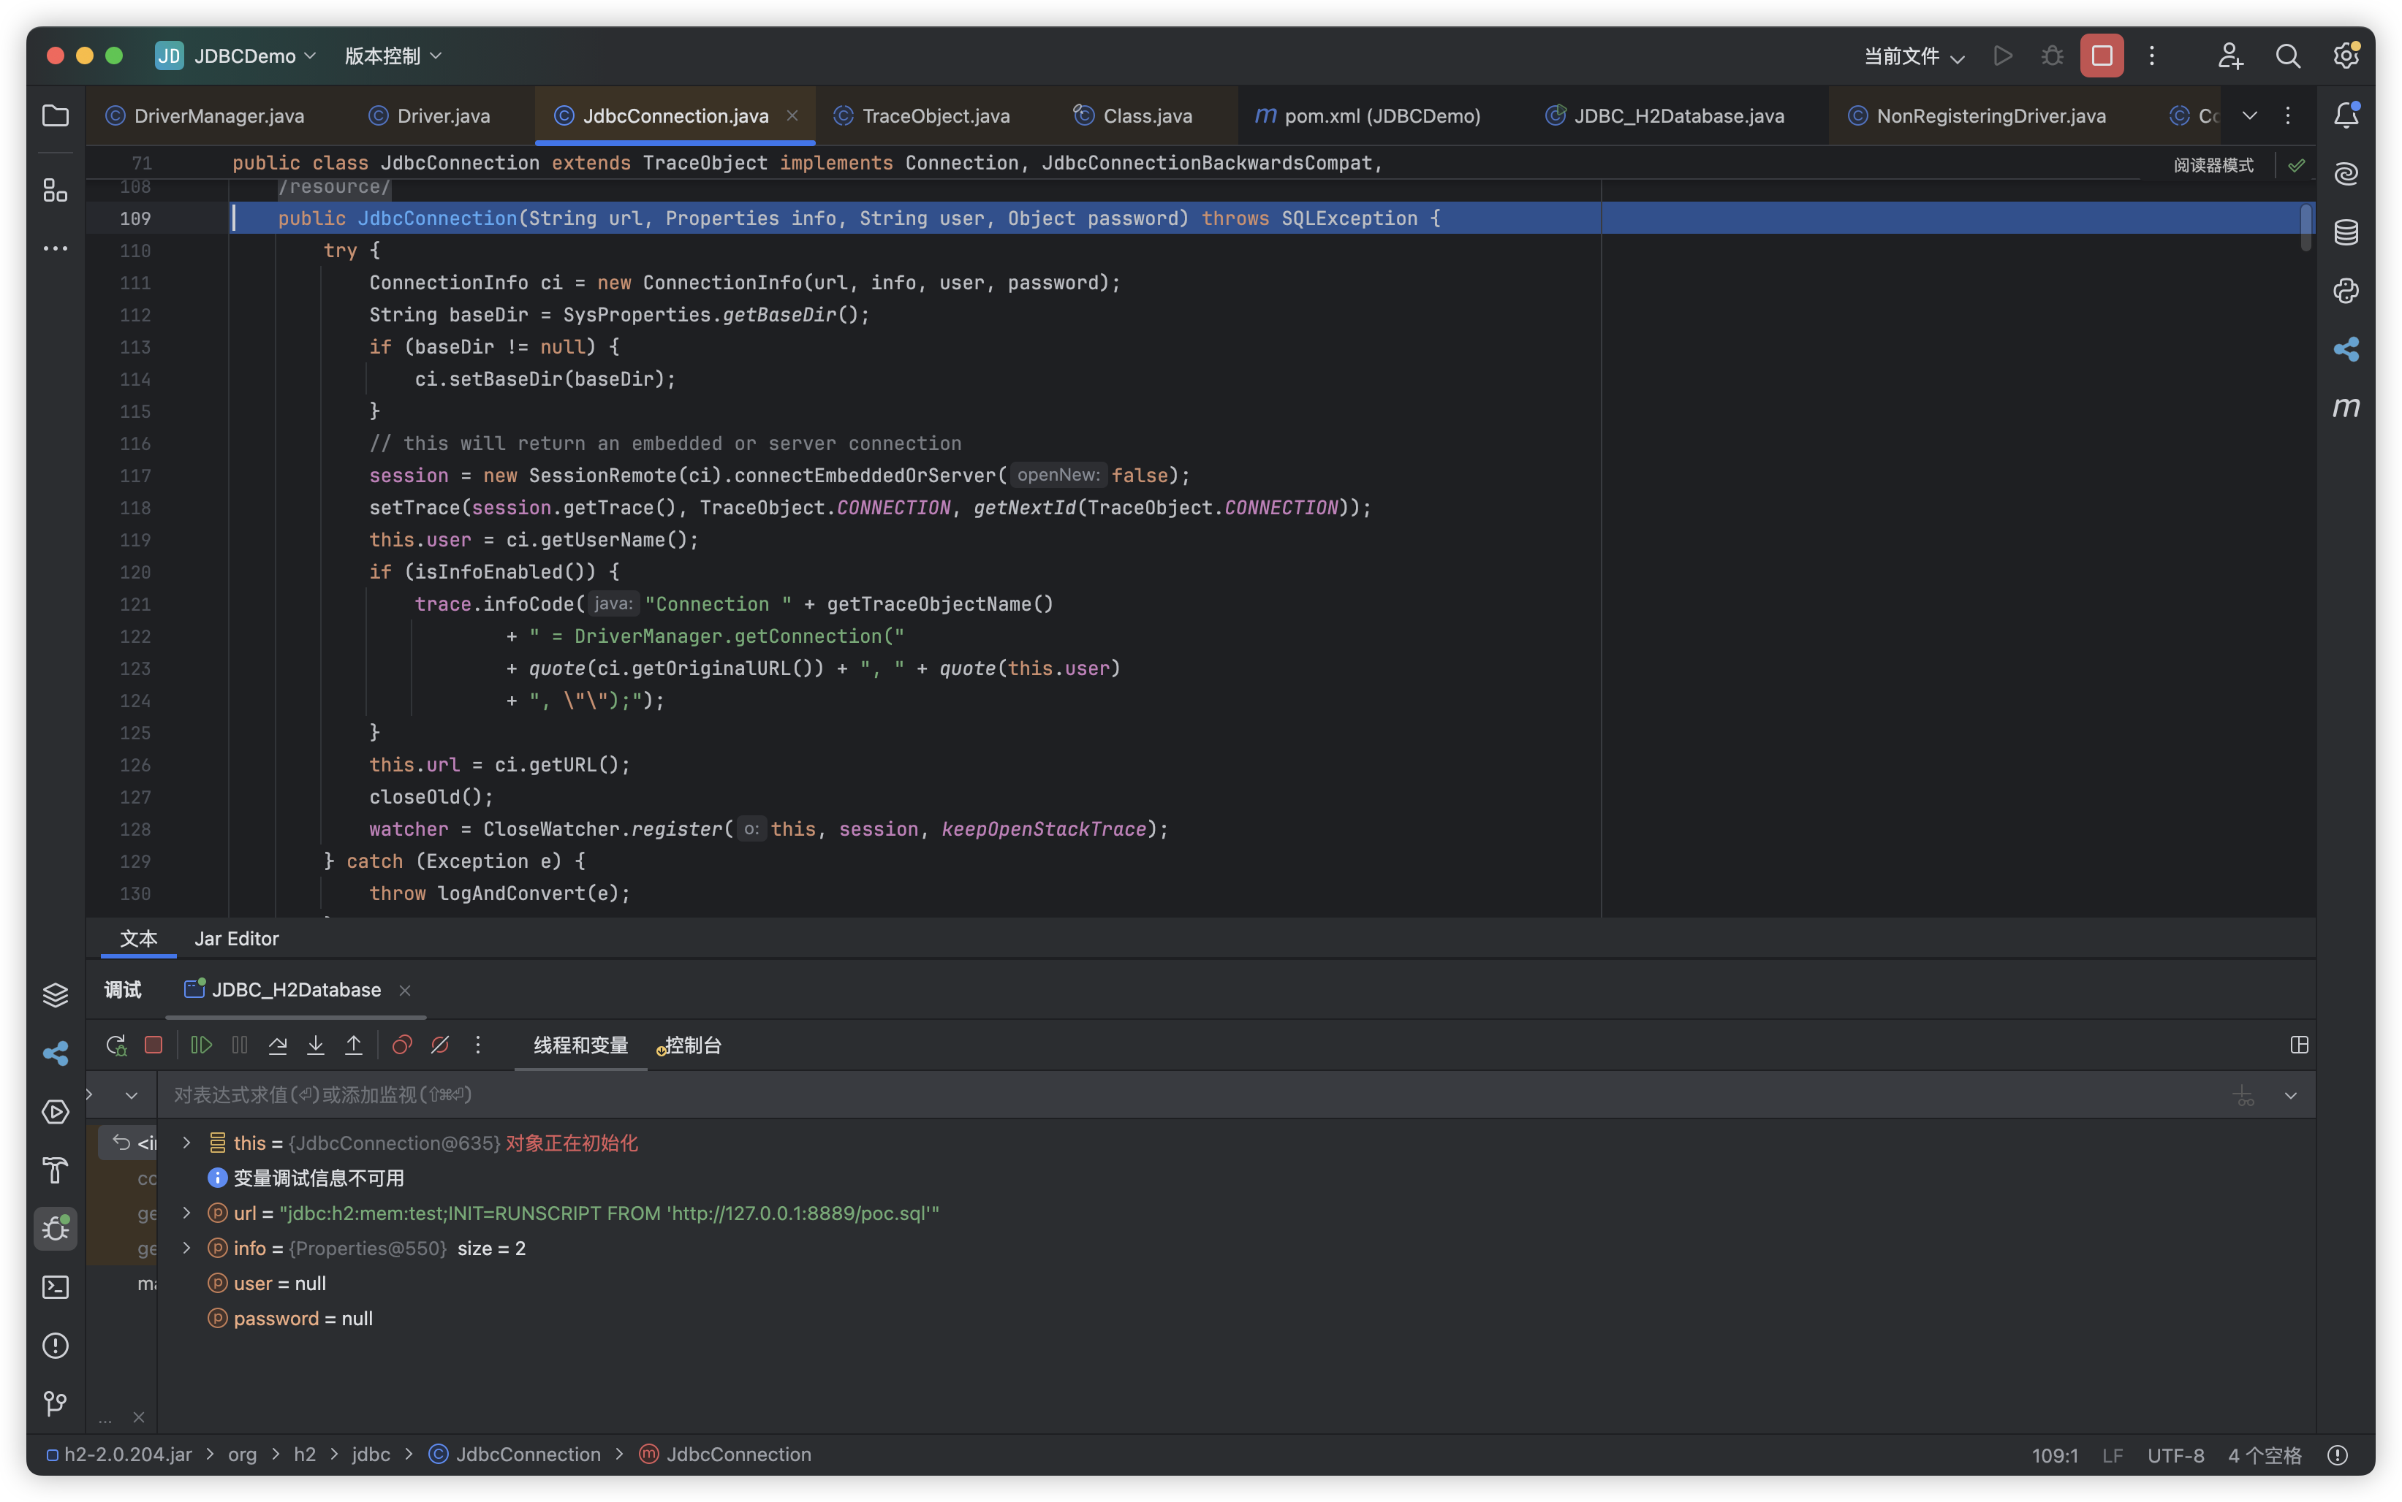Pause the debugged program
Screen dimensions: 2402x1502
point(240,1045)
